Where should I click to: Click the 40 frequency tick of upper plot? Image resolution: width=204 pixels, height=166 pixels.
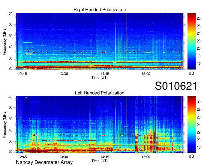10,47
